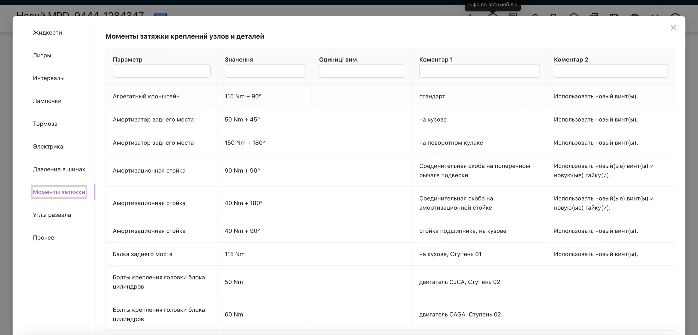Click comment 'на поворотном кулаке'
Viewport: 698px width, 335px height.
click(x=451, y=143)
